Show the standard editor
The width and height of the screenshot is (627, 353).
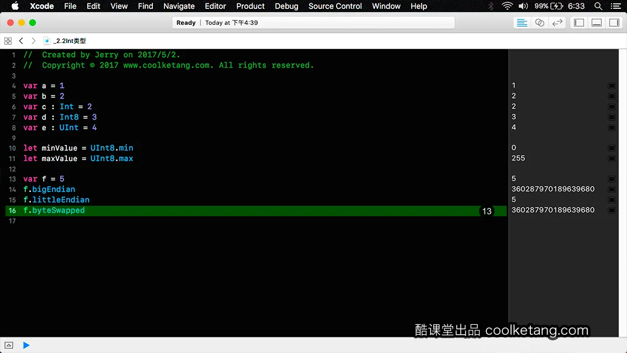click(522, 23)
